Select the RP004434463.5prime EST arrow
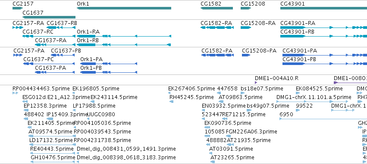Viewport: 367px width, 164px height. tap(15, 93)
